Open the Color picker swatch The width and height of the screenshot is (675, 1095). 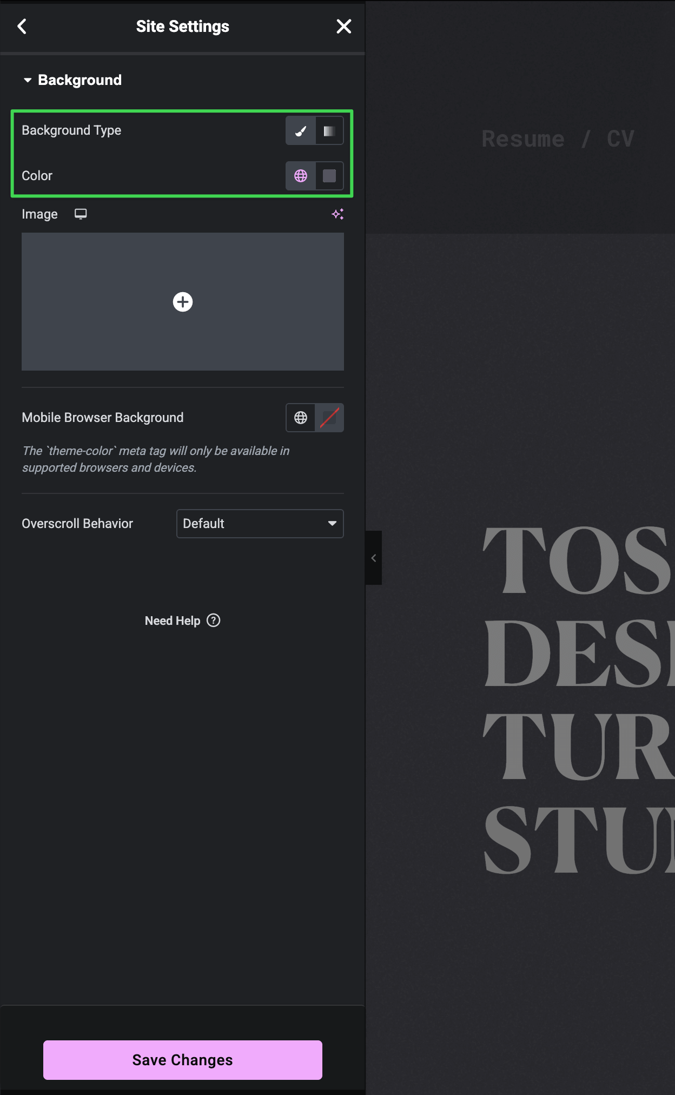click(x=329, y=176)
